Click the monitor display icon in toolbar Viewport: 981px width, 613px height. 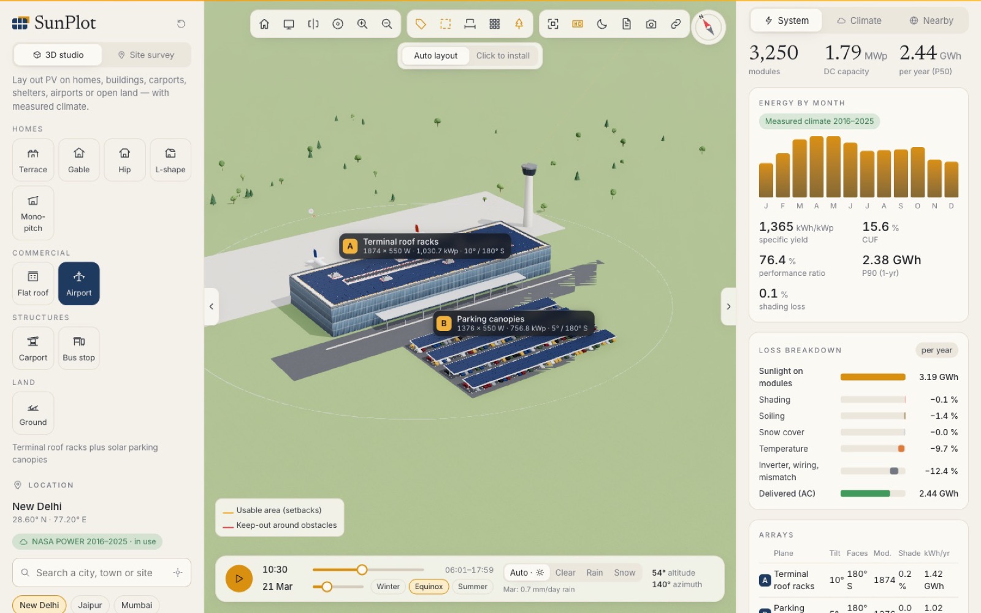[x=289, y=24]
